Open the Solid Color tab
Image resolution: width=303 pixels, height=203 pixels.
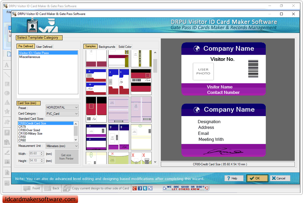(125, 47)
